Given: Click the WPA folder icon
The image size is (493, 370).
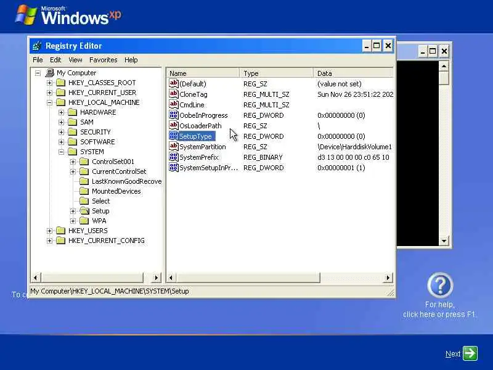Looking at the screenshot, I should pos(84,221).
